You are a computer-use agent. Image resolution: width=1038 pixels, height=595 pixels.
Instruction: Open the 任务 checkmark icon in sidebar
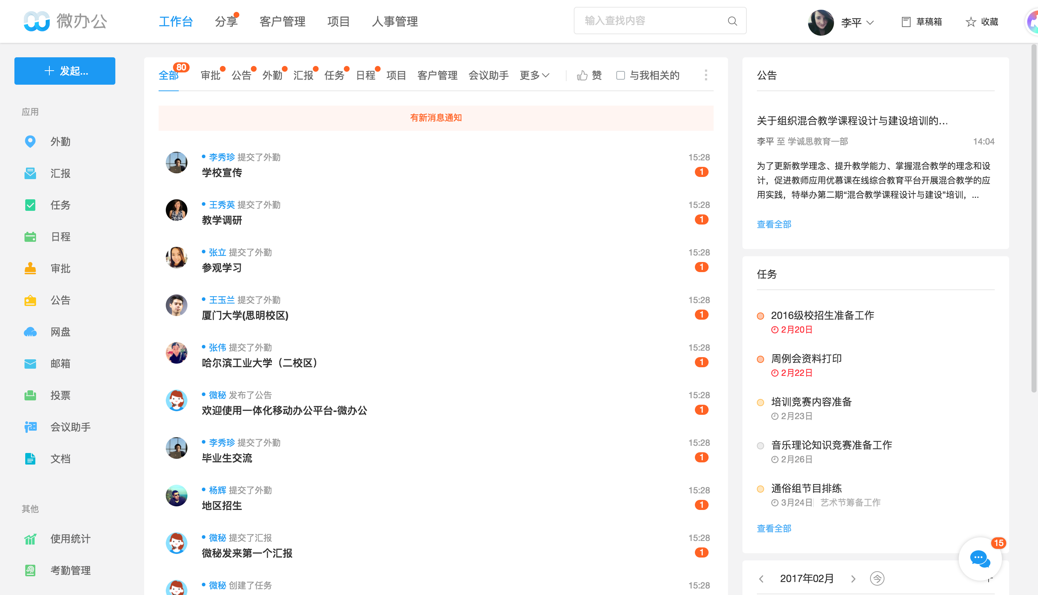(x=30, y=205)
